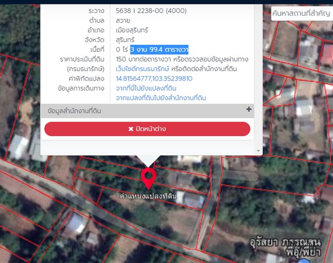Open directions link จากแปลงที่ดินไปยังสำนักงานที่ดิน
Screen dimensions: 333x263
pos(161,98)
